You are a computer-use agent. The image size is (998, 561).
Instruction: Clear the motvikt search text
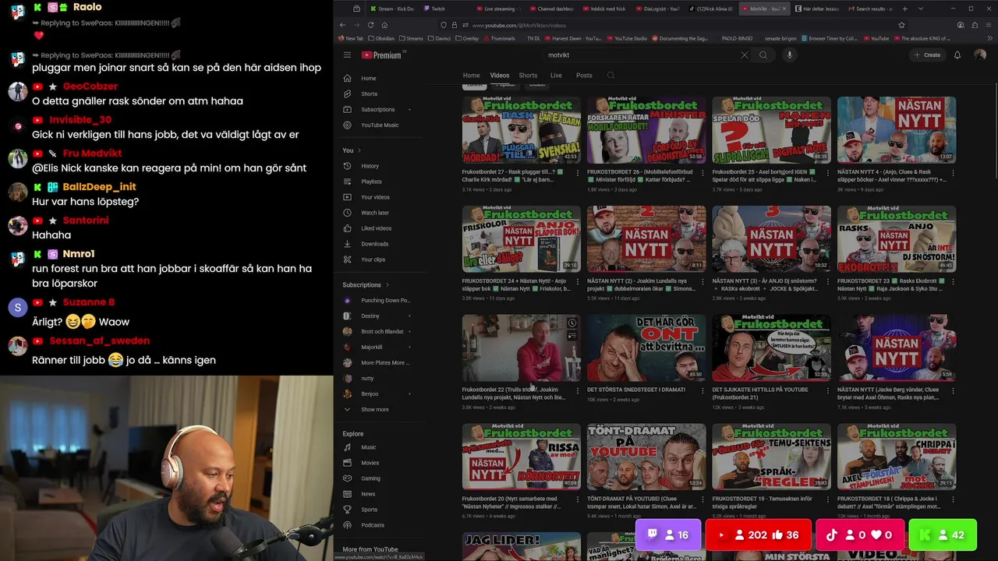click(744, 55)
